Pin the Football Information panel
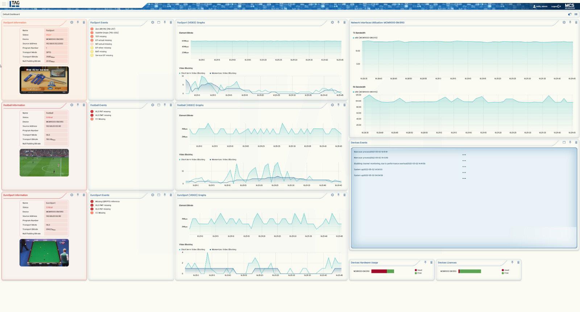 [78, 105]
